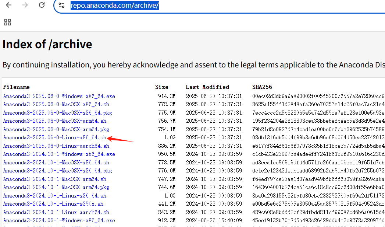Image resolution: width=385 pixels, height=227 pixels.
Task: Download Anaconda3-2025.06-0-Linux-x86_64.sh
Action: pyautogui.click(x=55, y=137)
